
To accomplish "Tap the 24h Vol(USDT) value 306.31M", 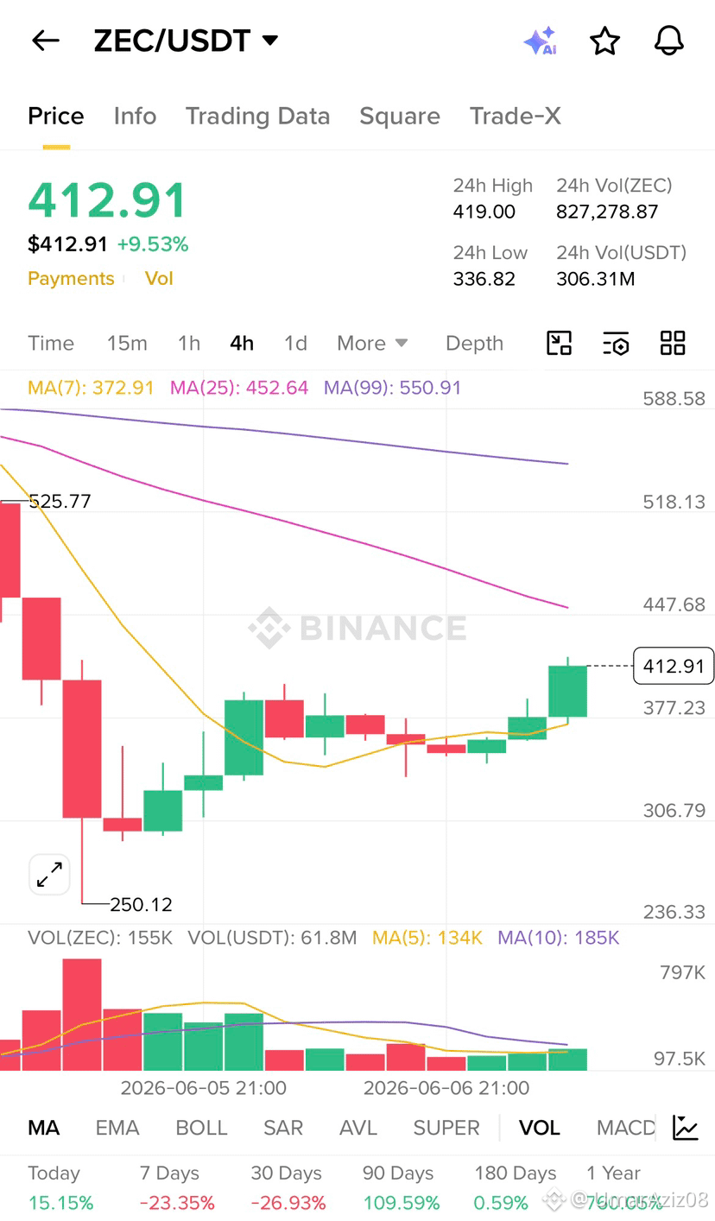I will point(596,279).
